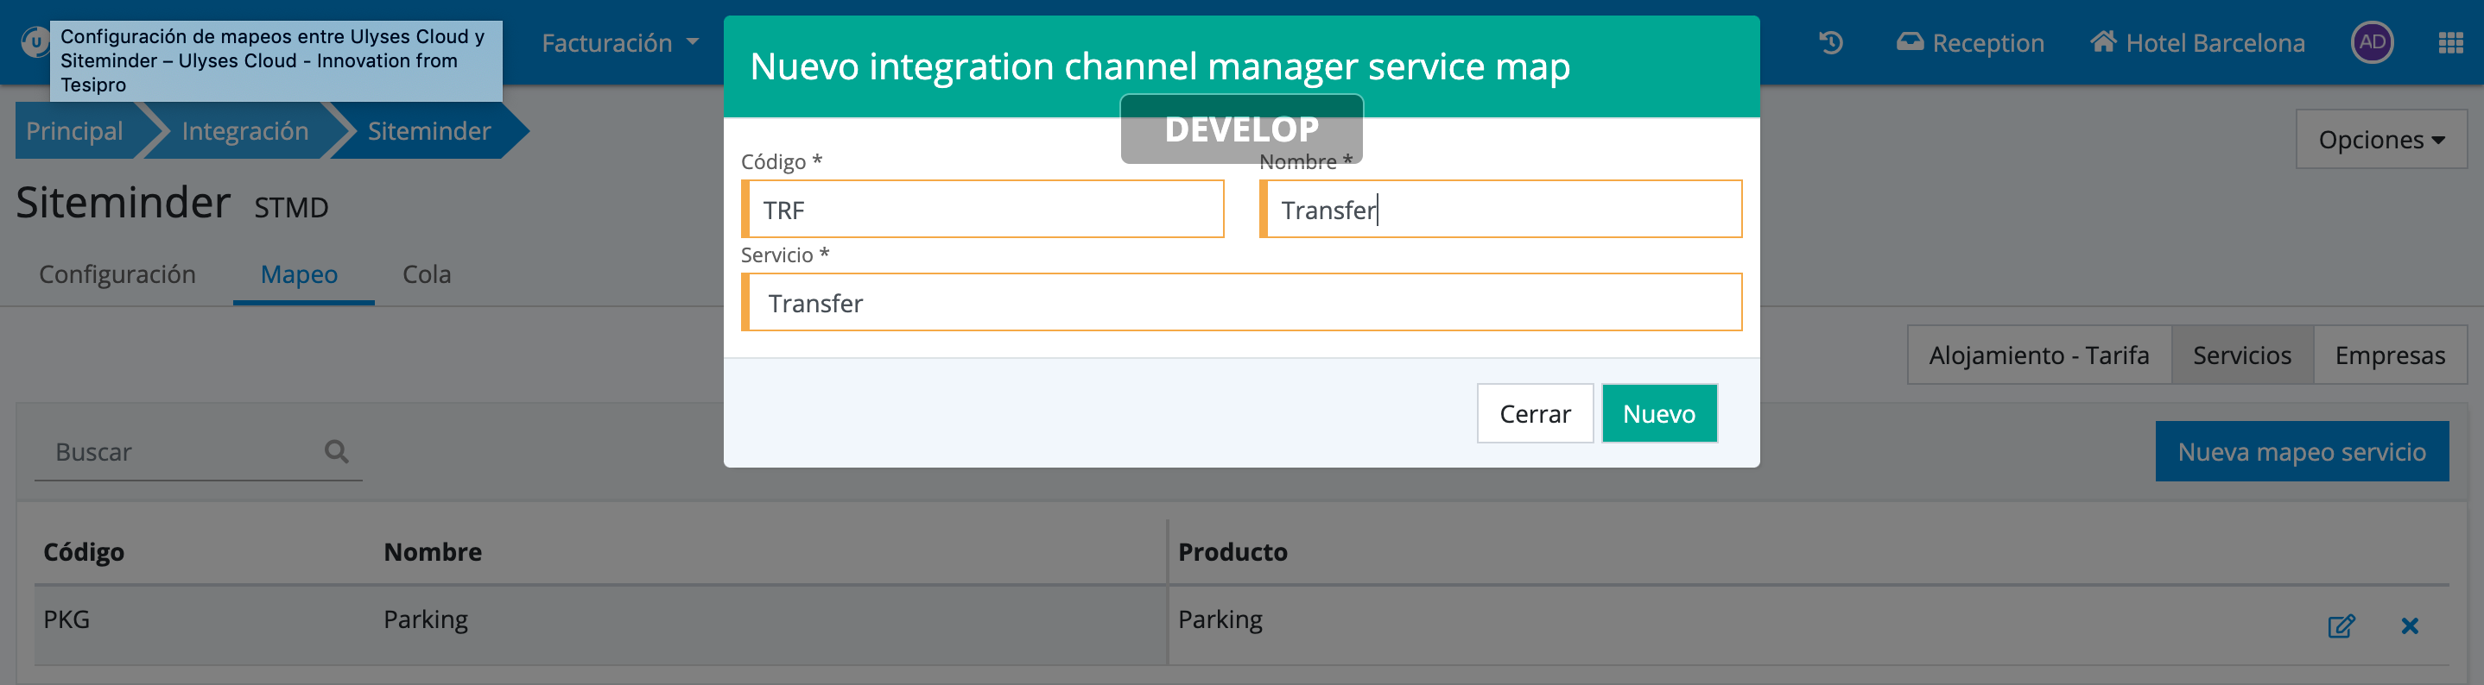Click the AD user avatar

[2371, 42]
